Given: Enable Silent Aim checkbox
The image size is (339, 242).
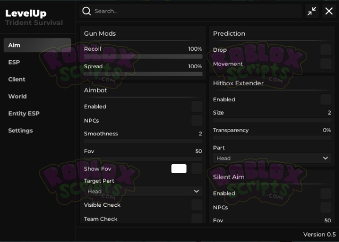Looking at the screenshot, I should 326,193.
